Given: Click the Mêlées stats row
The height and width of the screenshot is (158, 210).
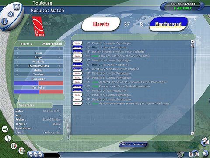Looking at the screenshot, I should click(x=38, y=70).
